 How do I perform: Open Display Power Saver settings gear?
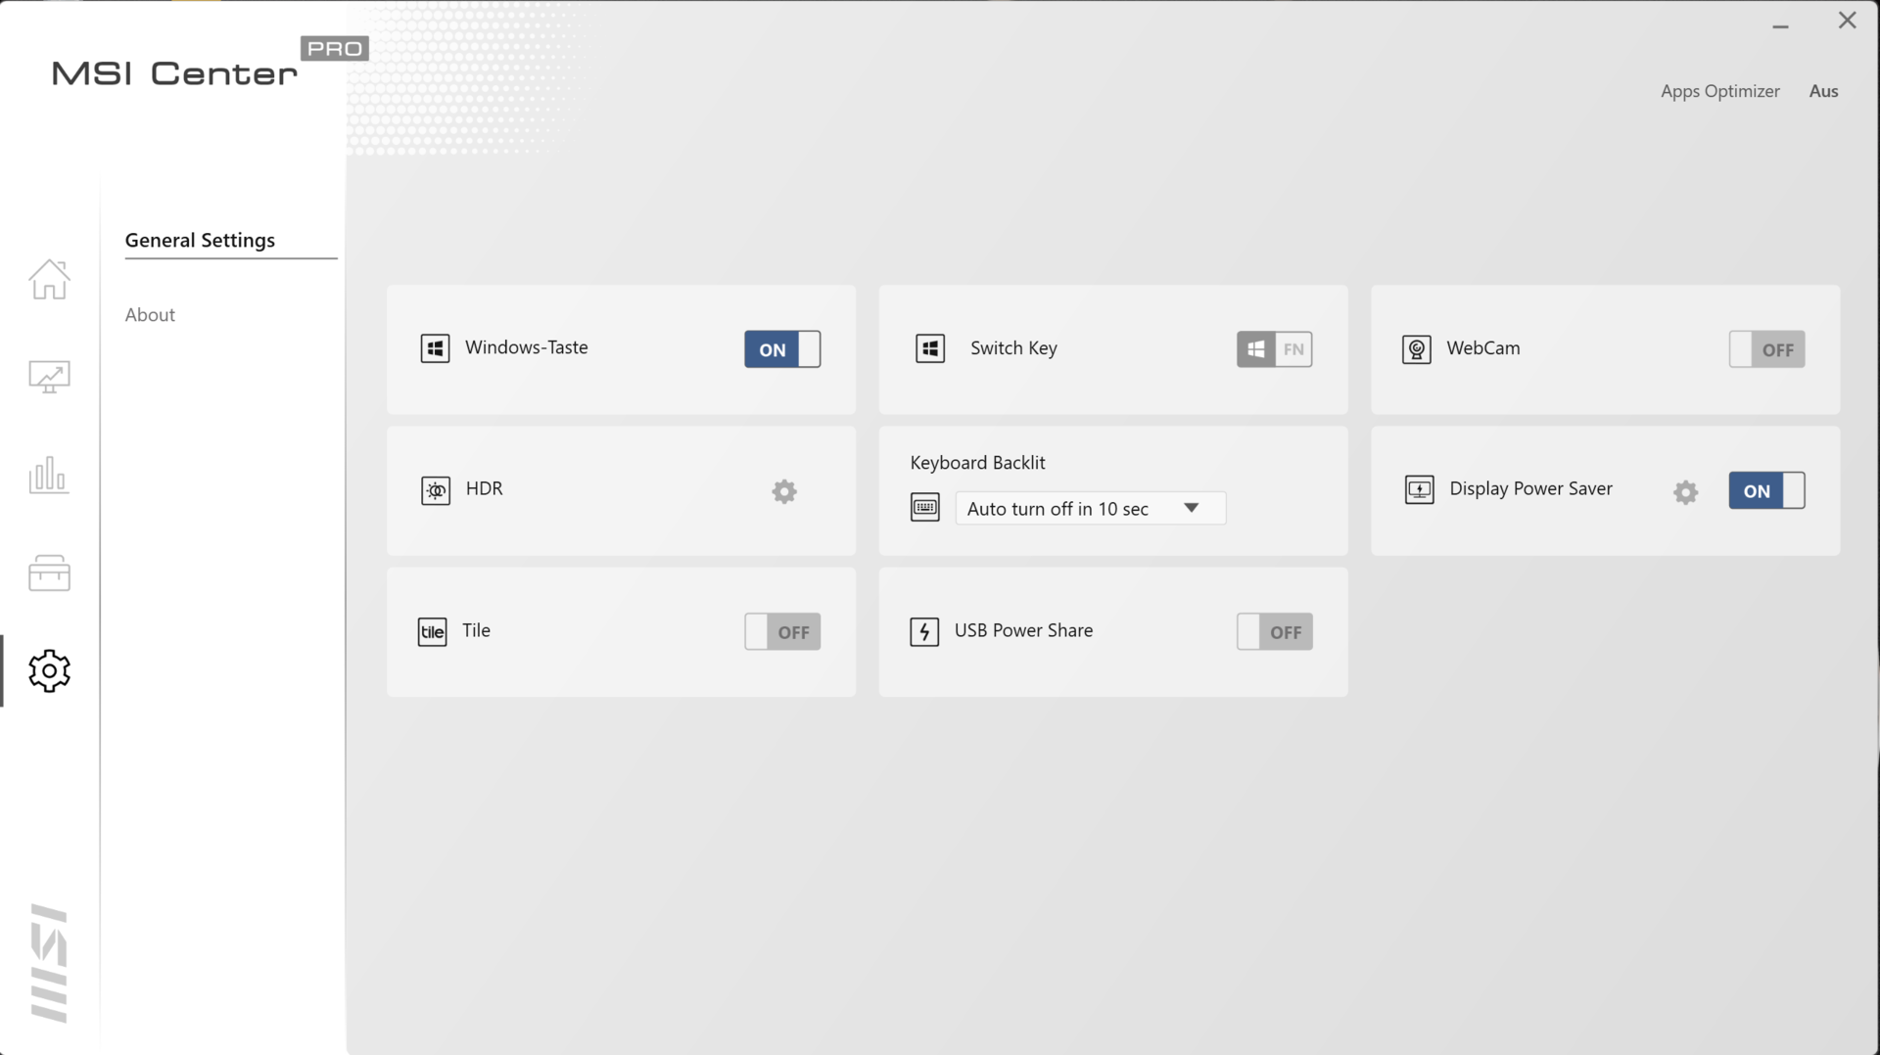1685,491
